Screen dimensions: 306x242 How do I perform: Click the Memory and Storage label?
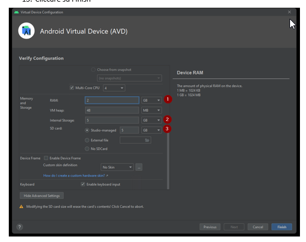click(26, 103)
